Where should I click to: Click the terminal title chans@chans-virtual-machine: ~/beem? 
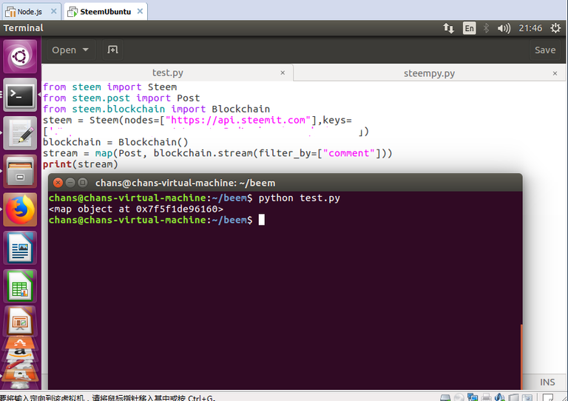tap(185, 183)
